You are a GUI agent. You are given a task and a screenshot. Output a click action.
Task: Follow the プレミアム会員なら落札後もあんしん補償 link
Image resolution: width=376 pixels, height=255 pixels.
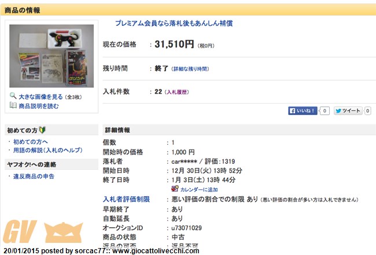click(174, 23)
